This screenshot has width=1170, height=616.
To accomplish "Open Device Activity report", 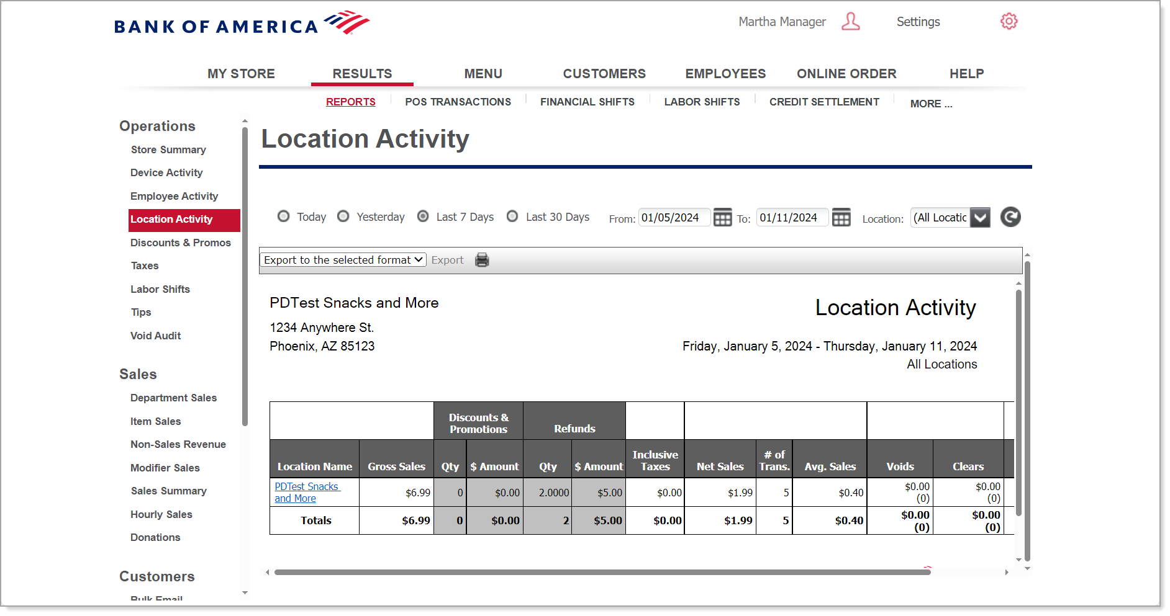I will tap(166, 172).
